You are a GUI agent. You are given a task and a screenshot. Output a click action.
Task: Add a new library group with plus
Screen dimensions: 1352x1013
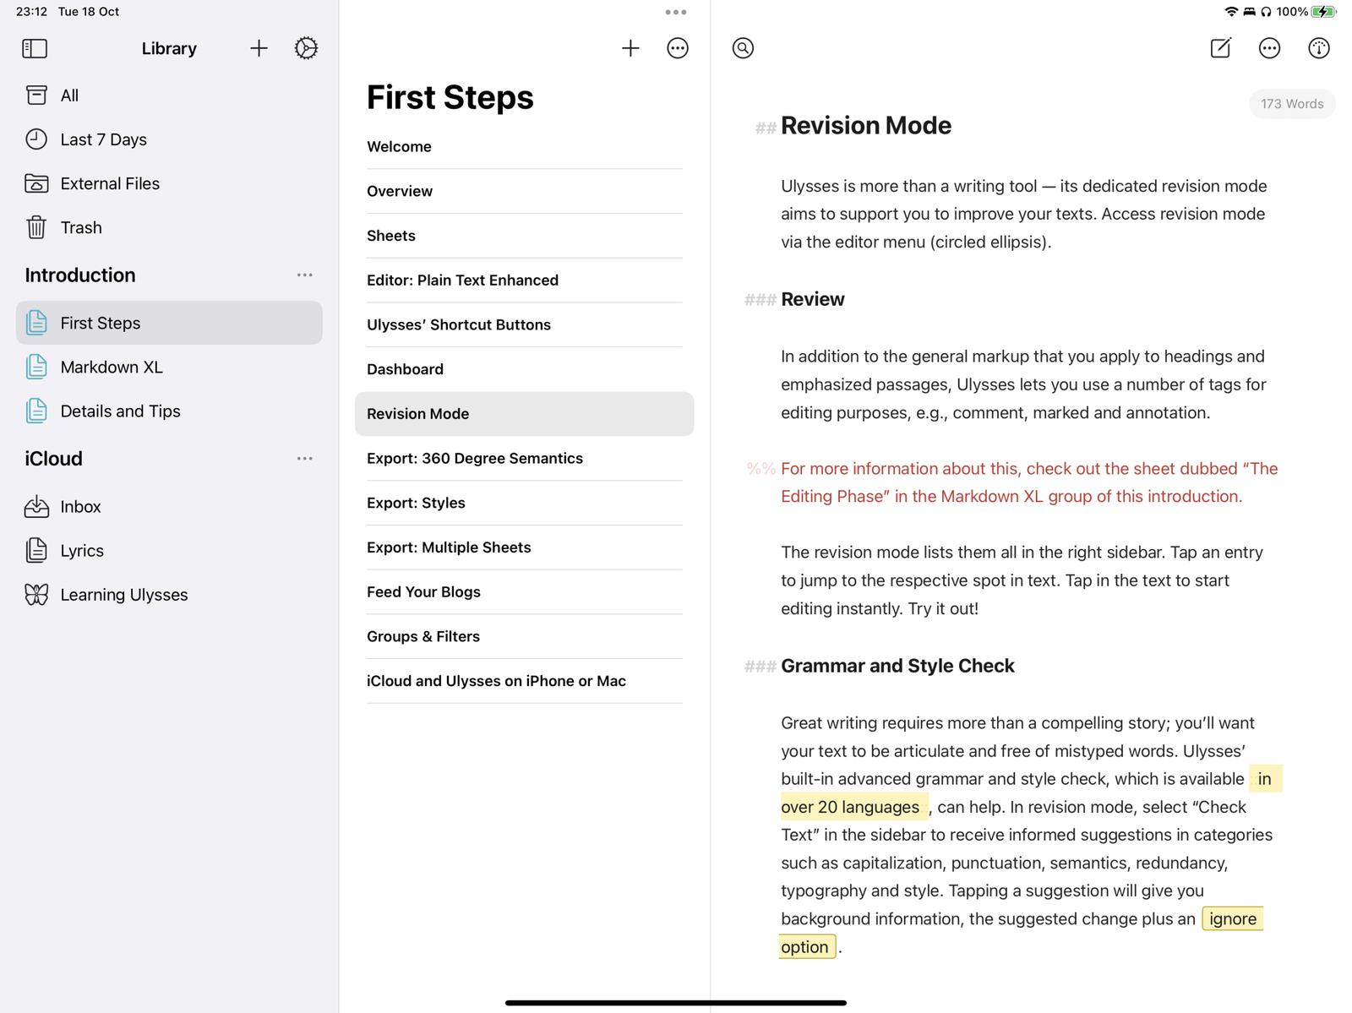pos(259,48)
